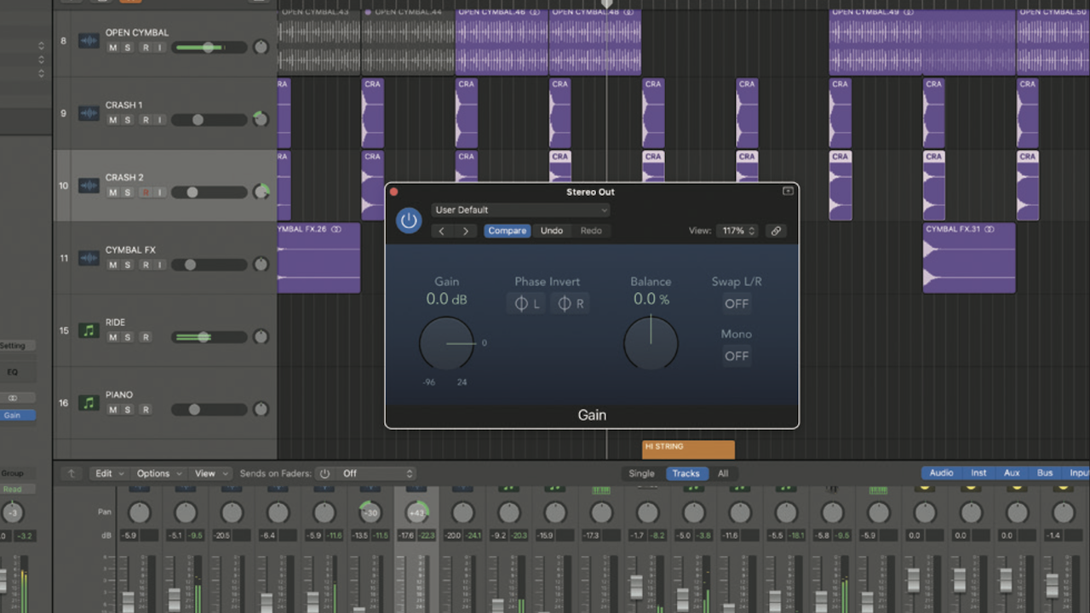Click the MIDI note icon on the RIDE track
Screen dimensions: 1090x613
click(89, 329)
